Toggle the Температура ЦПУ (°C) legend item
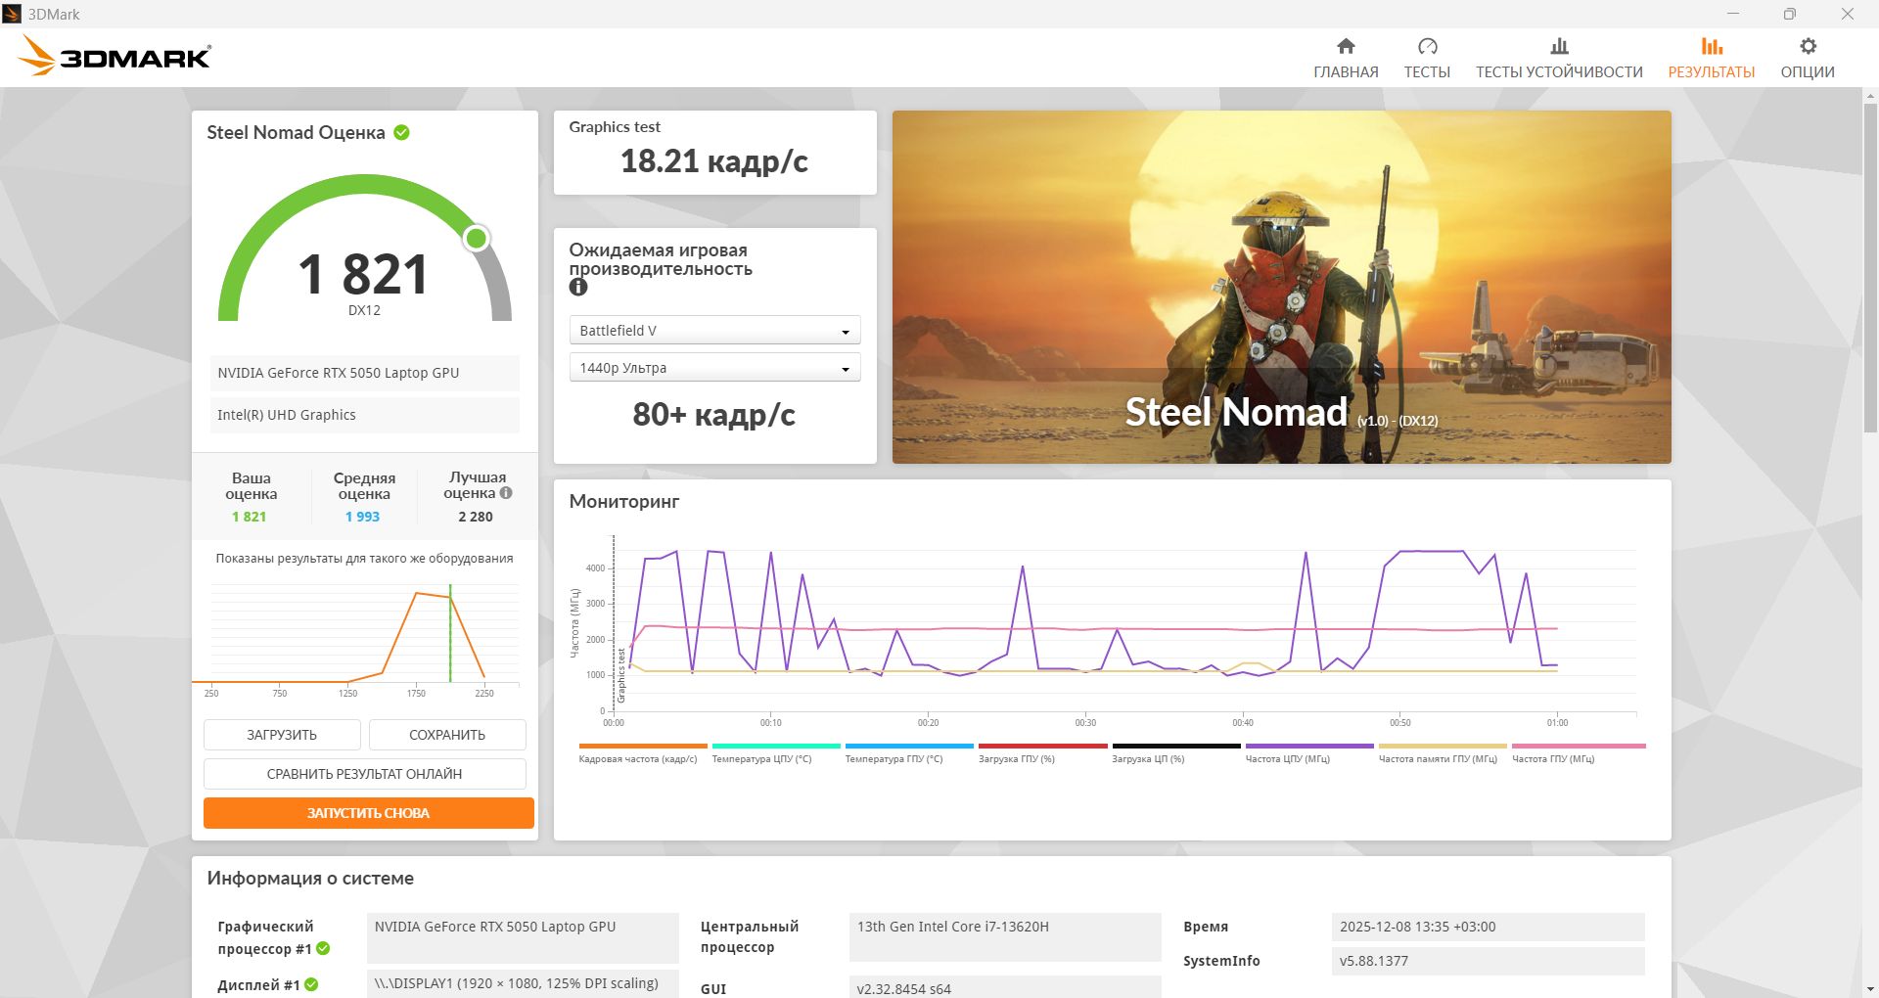The width and height of the screenshot is (1879, 998). [x=776, y=754]
